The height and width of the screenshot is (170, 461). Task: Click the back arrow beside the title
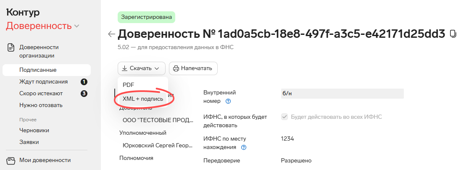click(111, 34)
